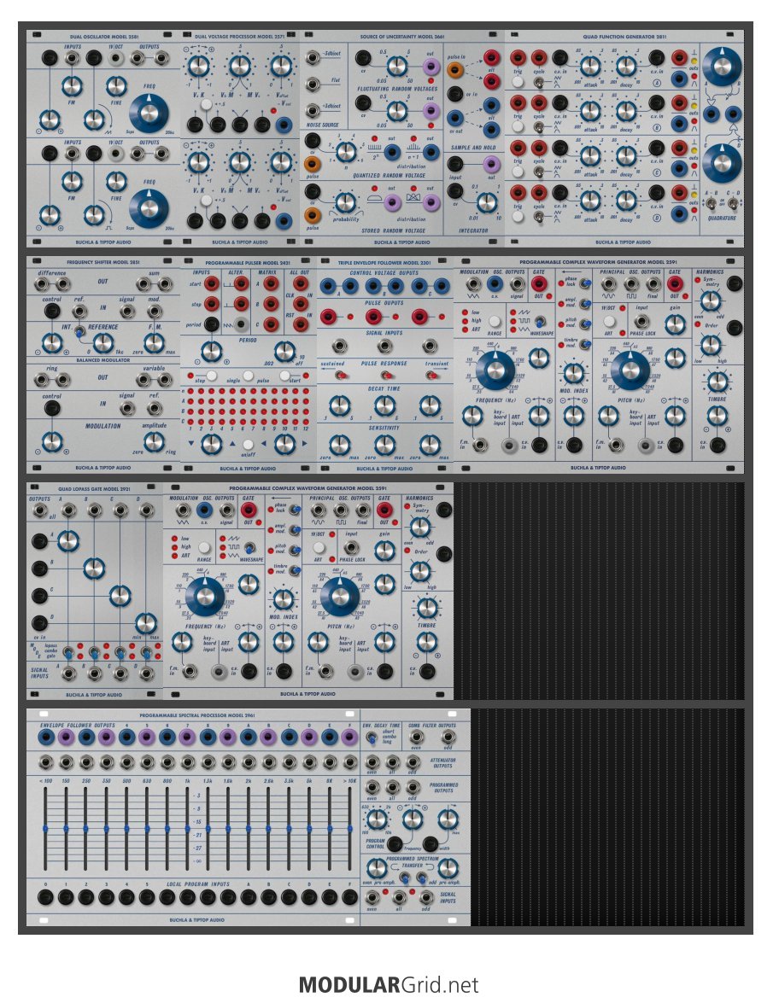Screen dimensions: 779x1003
Task: Click the Integrator knob on Source of Uncertainty
Action: [x=487, y=203]
